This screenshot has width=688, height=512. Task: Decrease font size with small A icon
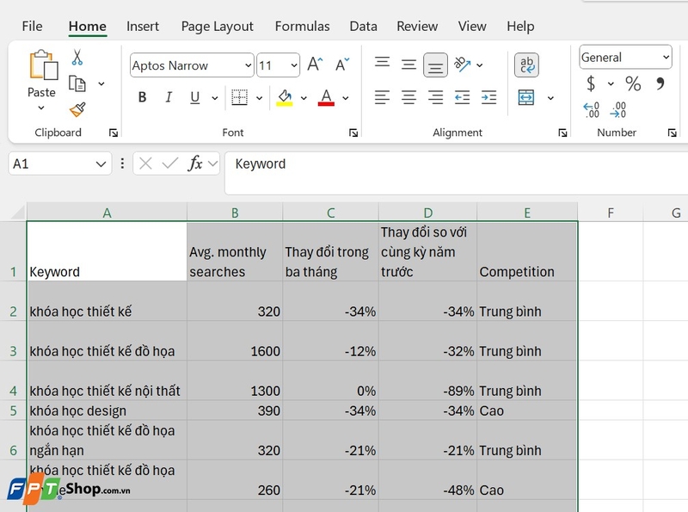coord(342,65)
